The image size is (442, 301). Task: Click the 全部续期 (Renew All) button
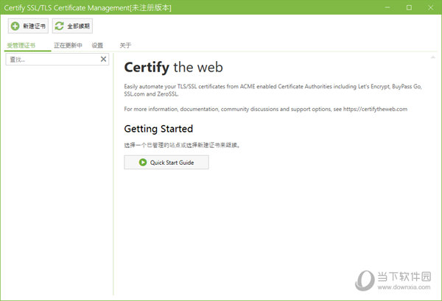(x=72, y=26)
